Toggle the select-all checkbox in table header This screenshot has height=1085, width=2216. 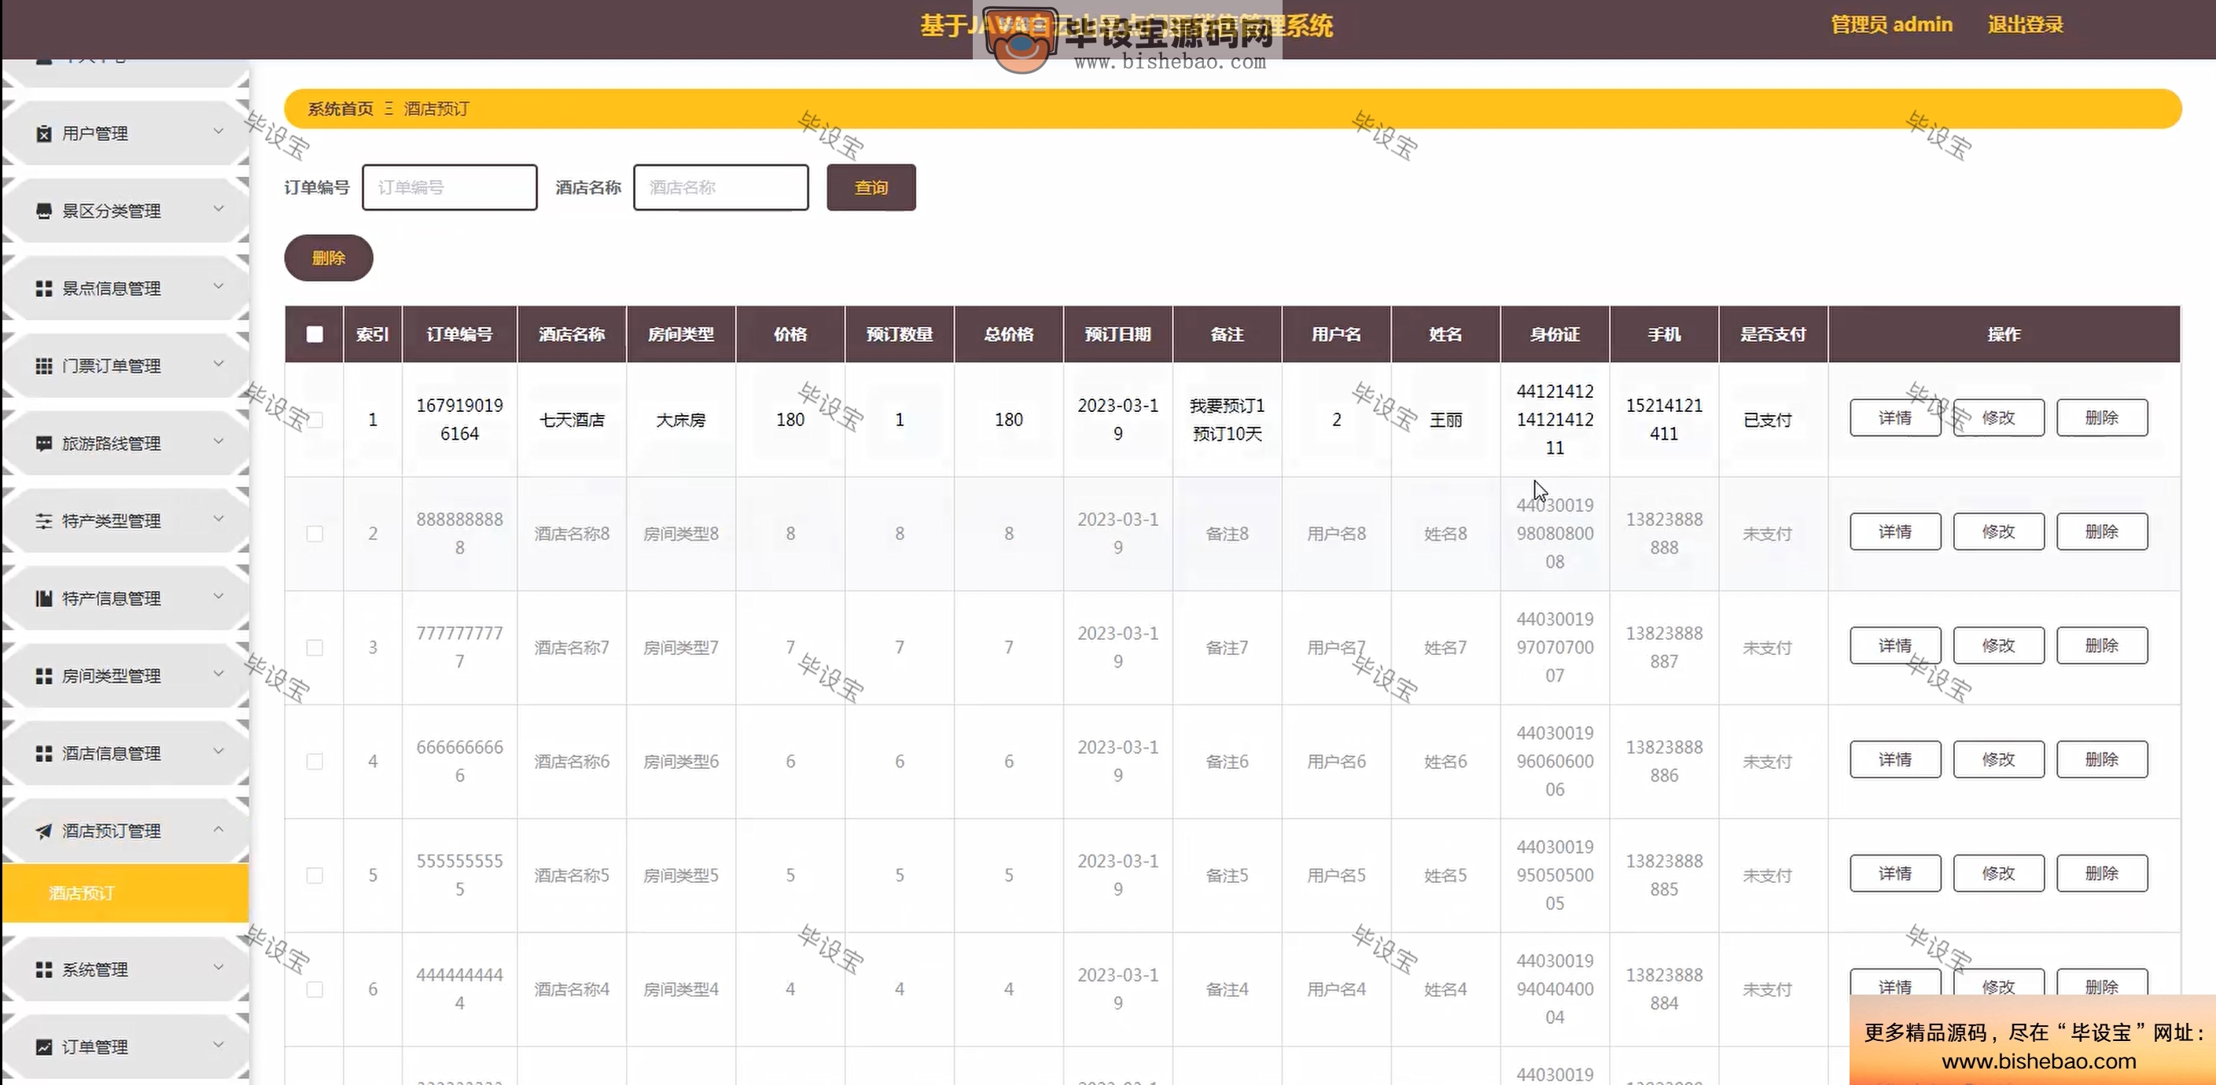tap(315, 334)
